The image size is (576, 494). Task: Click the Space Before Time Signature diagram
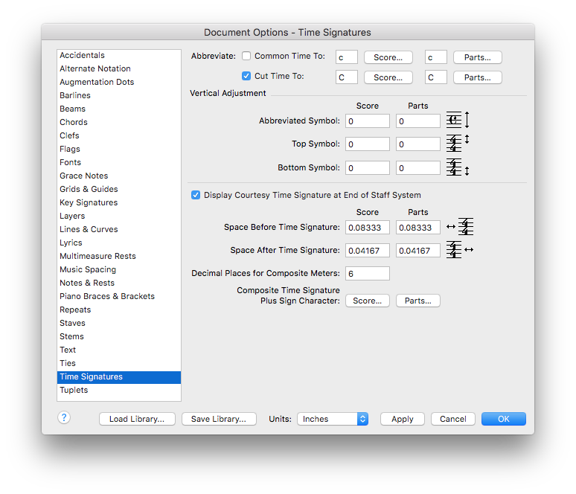(460, 227)
